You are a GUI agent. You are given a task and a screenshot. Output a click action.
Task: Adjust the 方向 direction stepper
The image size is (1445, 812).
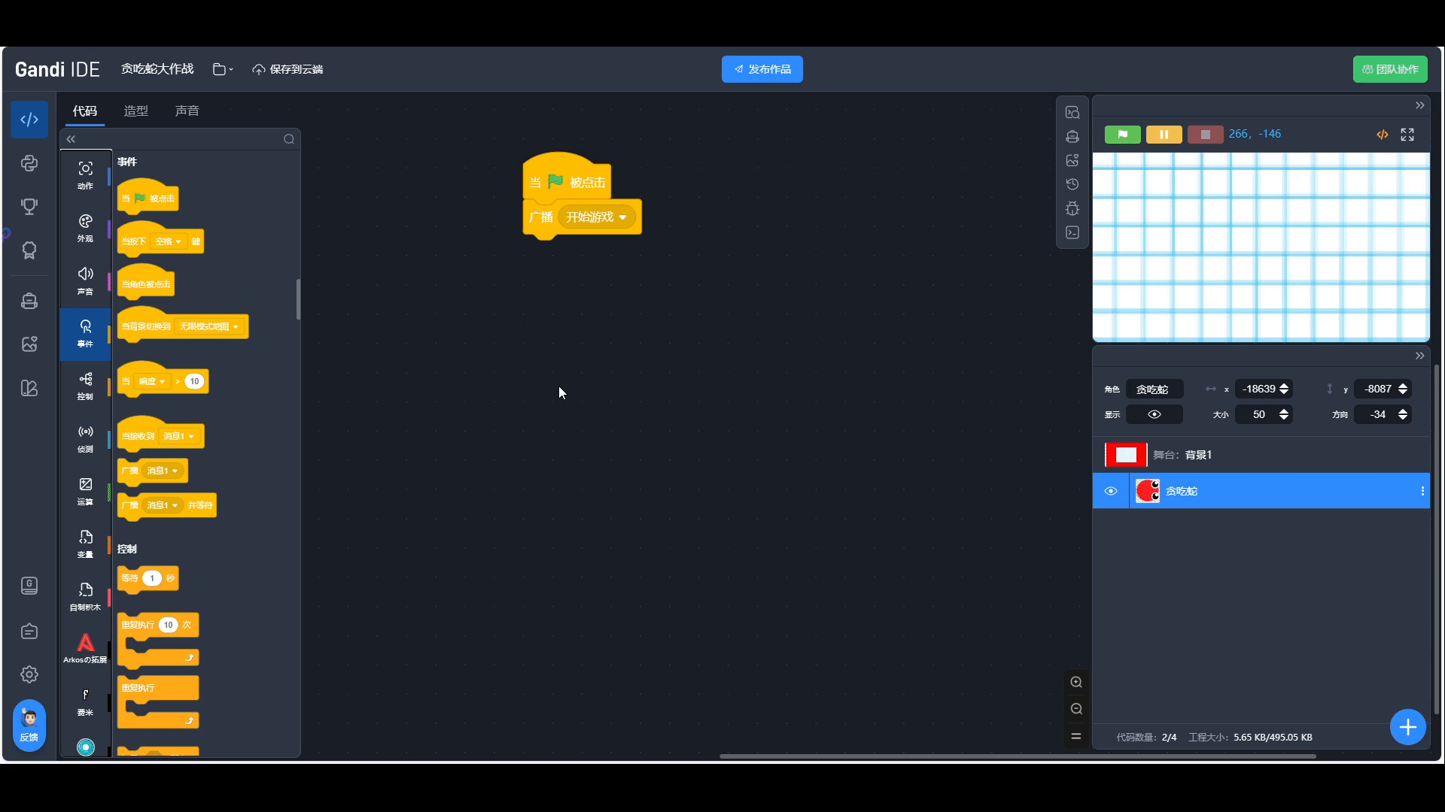click(x=1403, y=414)
